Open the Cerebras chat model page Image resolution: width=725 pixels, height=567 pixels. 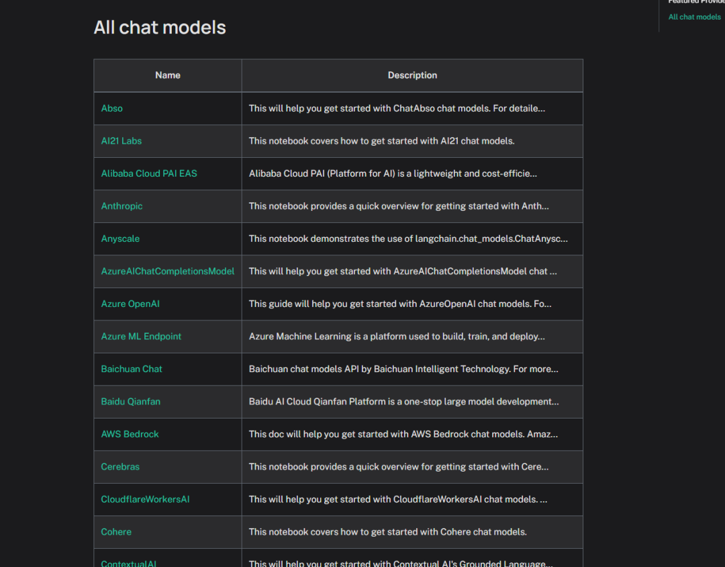(120, 467)
